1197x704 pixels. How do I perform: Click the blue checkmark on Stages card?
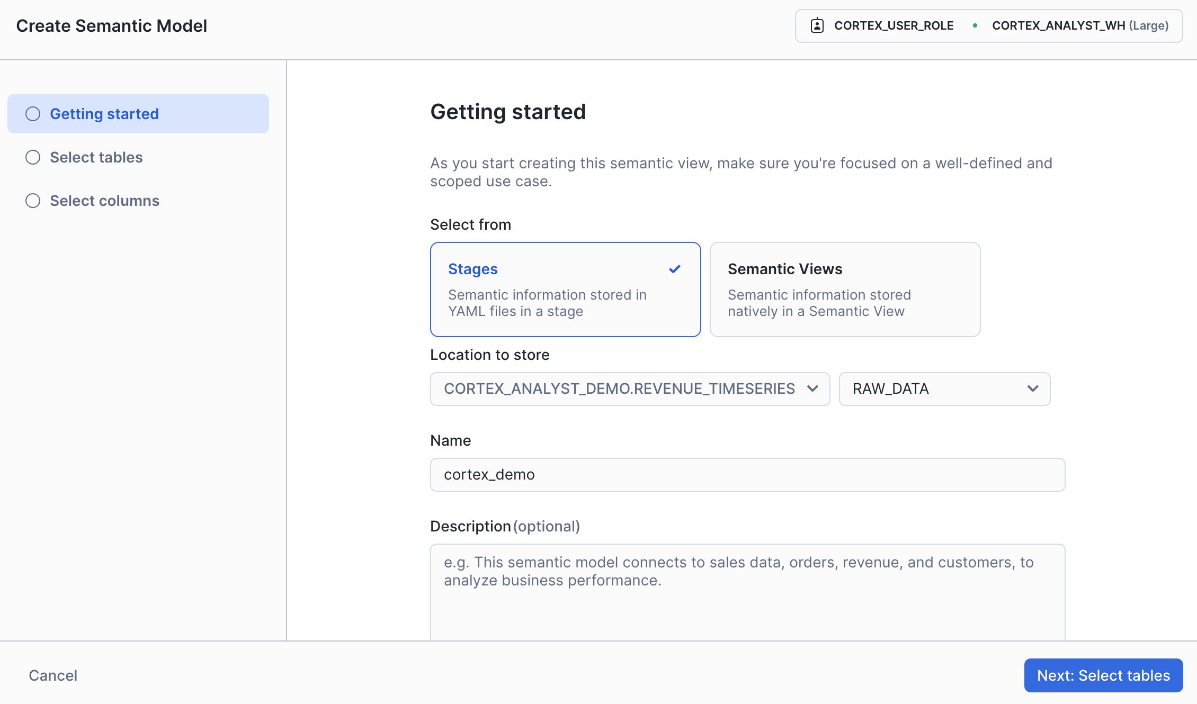[x=674, y=269]
